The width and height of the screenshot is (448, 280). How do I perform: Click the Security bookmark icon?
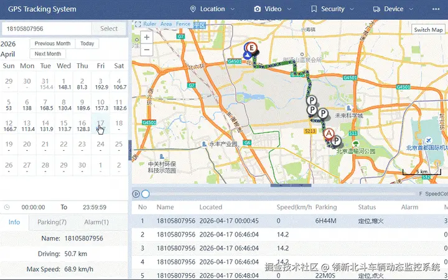coord(314,9)
